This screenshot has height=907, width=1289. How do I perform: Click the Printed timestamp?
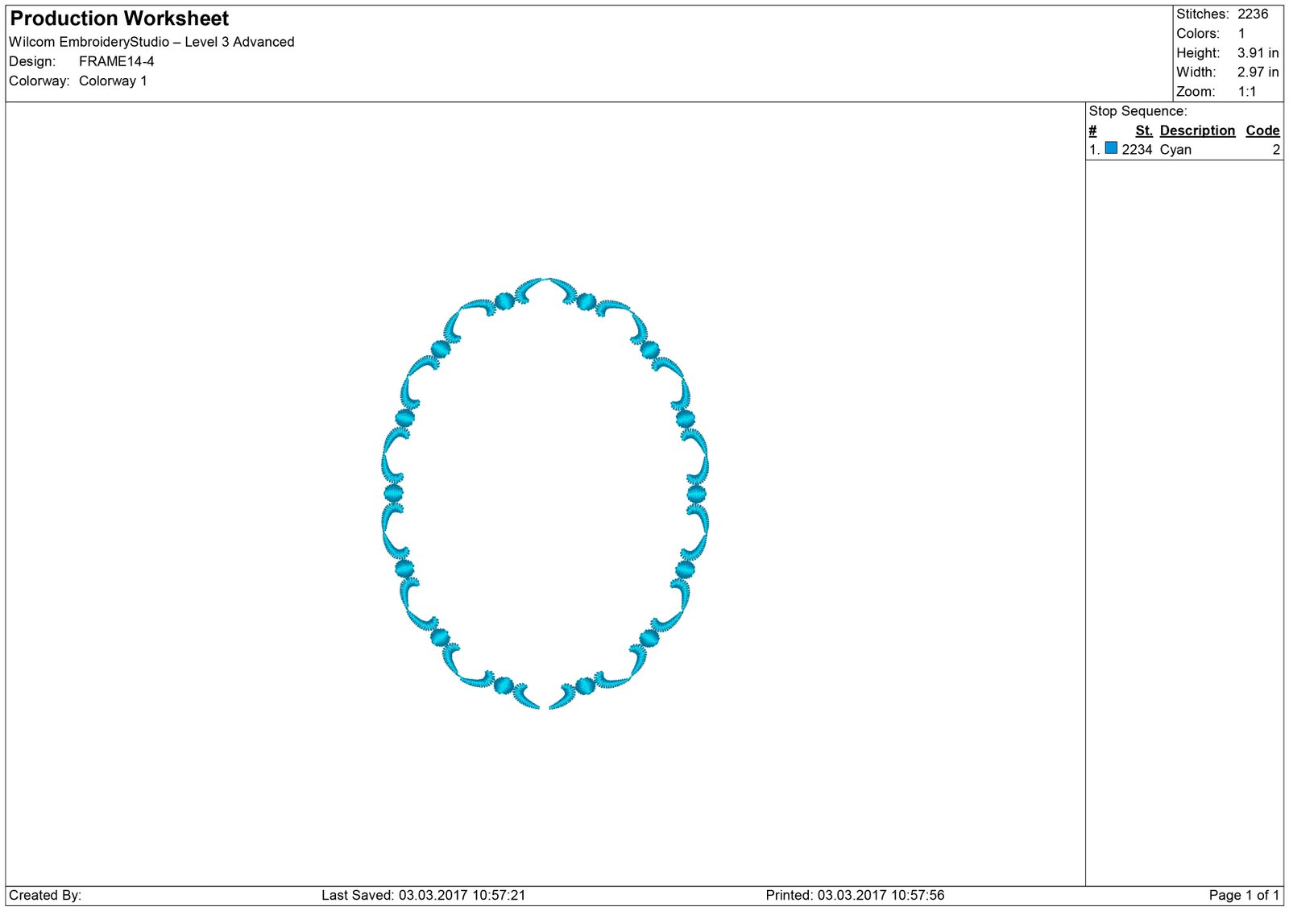(855, 895)
